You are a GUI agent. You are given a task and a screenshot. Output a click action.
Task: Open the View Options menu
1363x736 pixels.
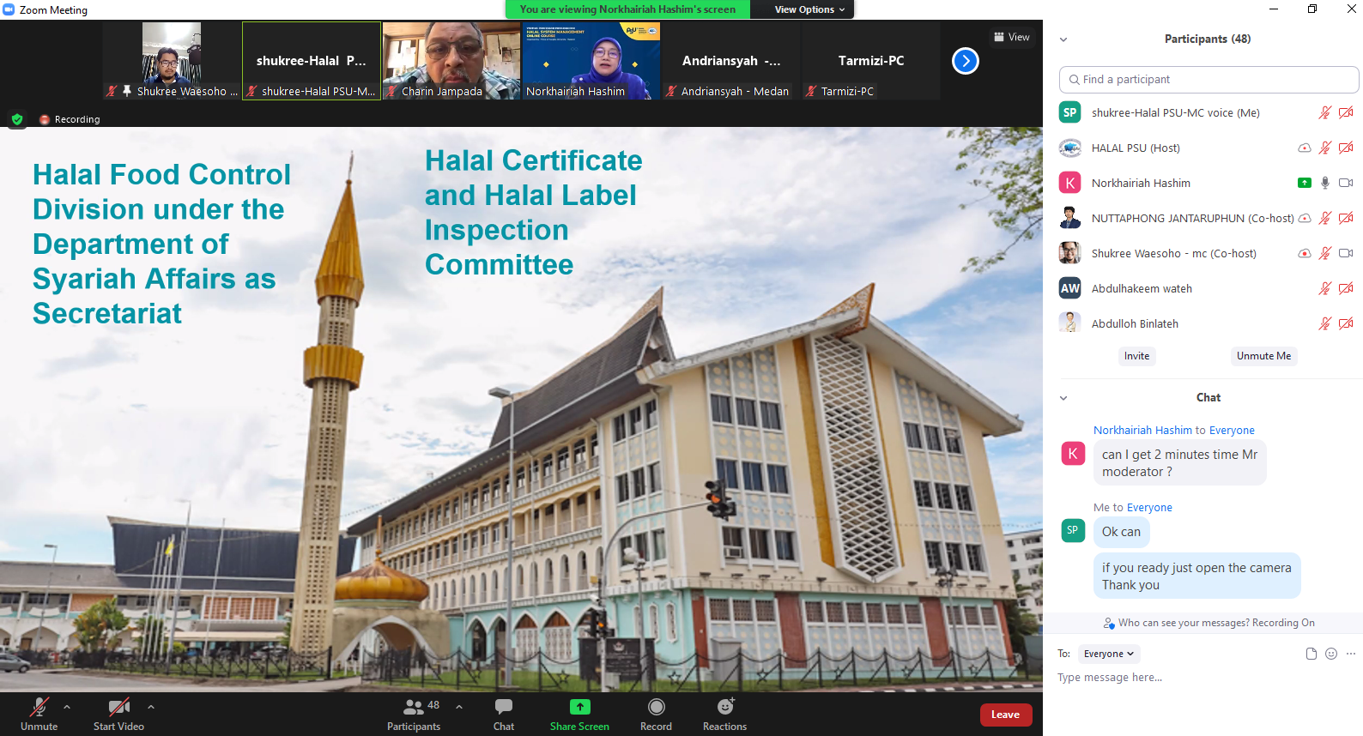pyautogui.click(x=809, y=9)
